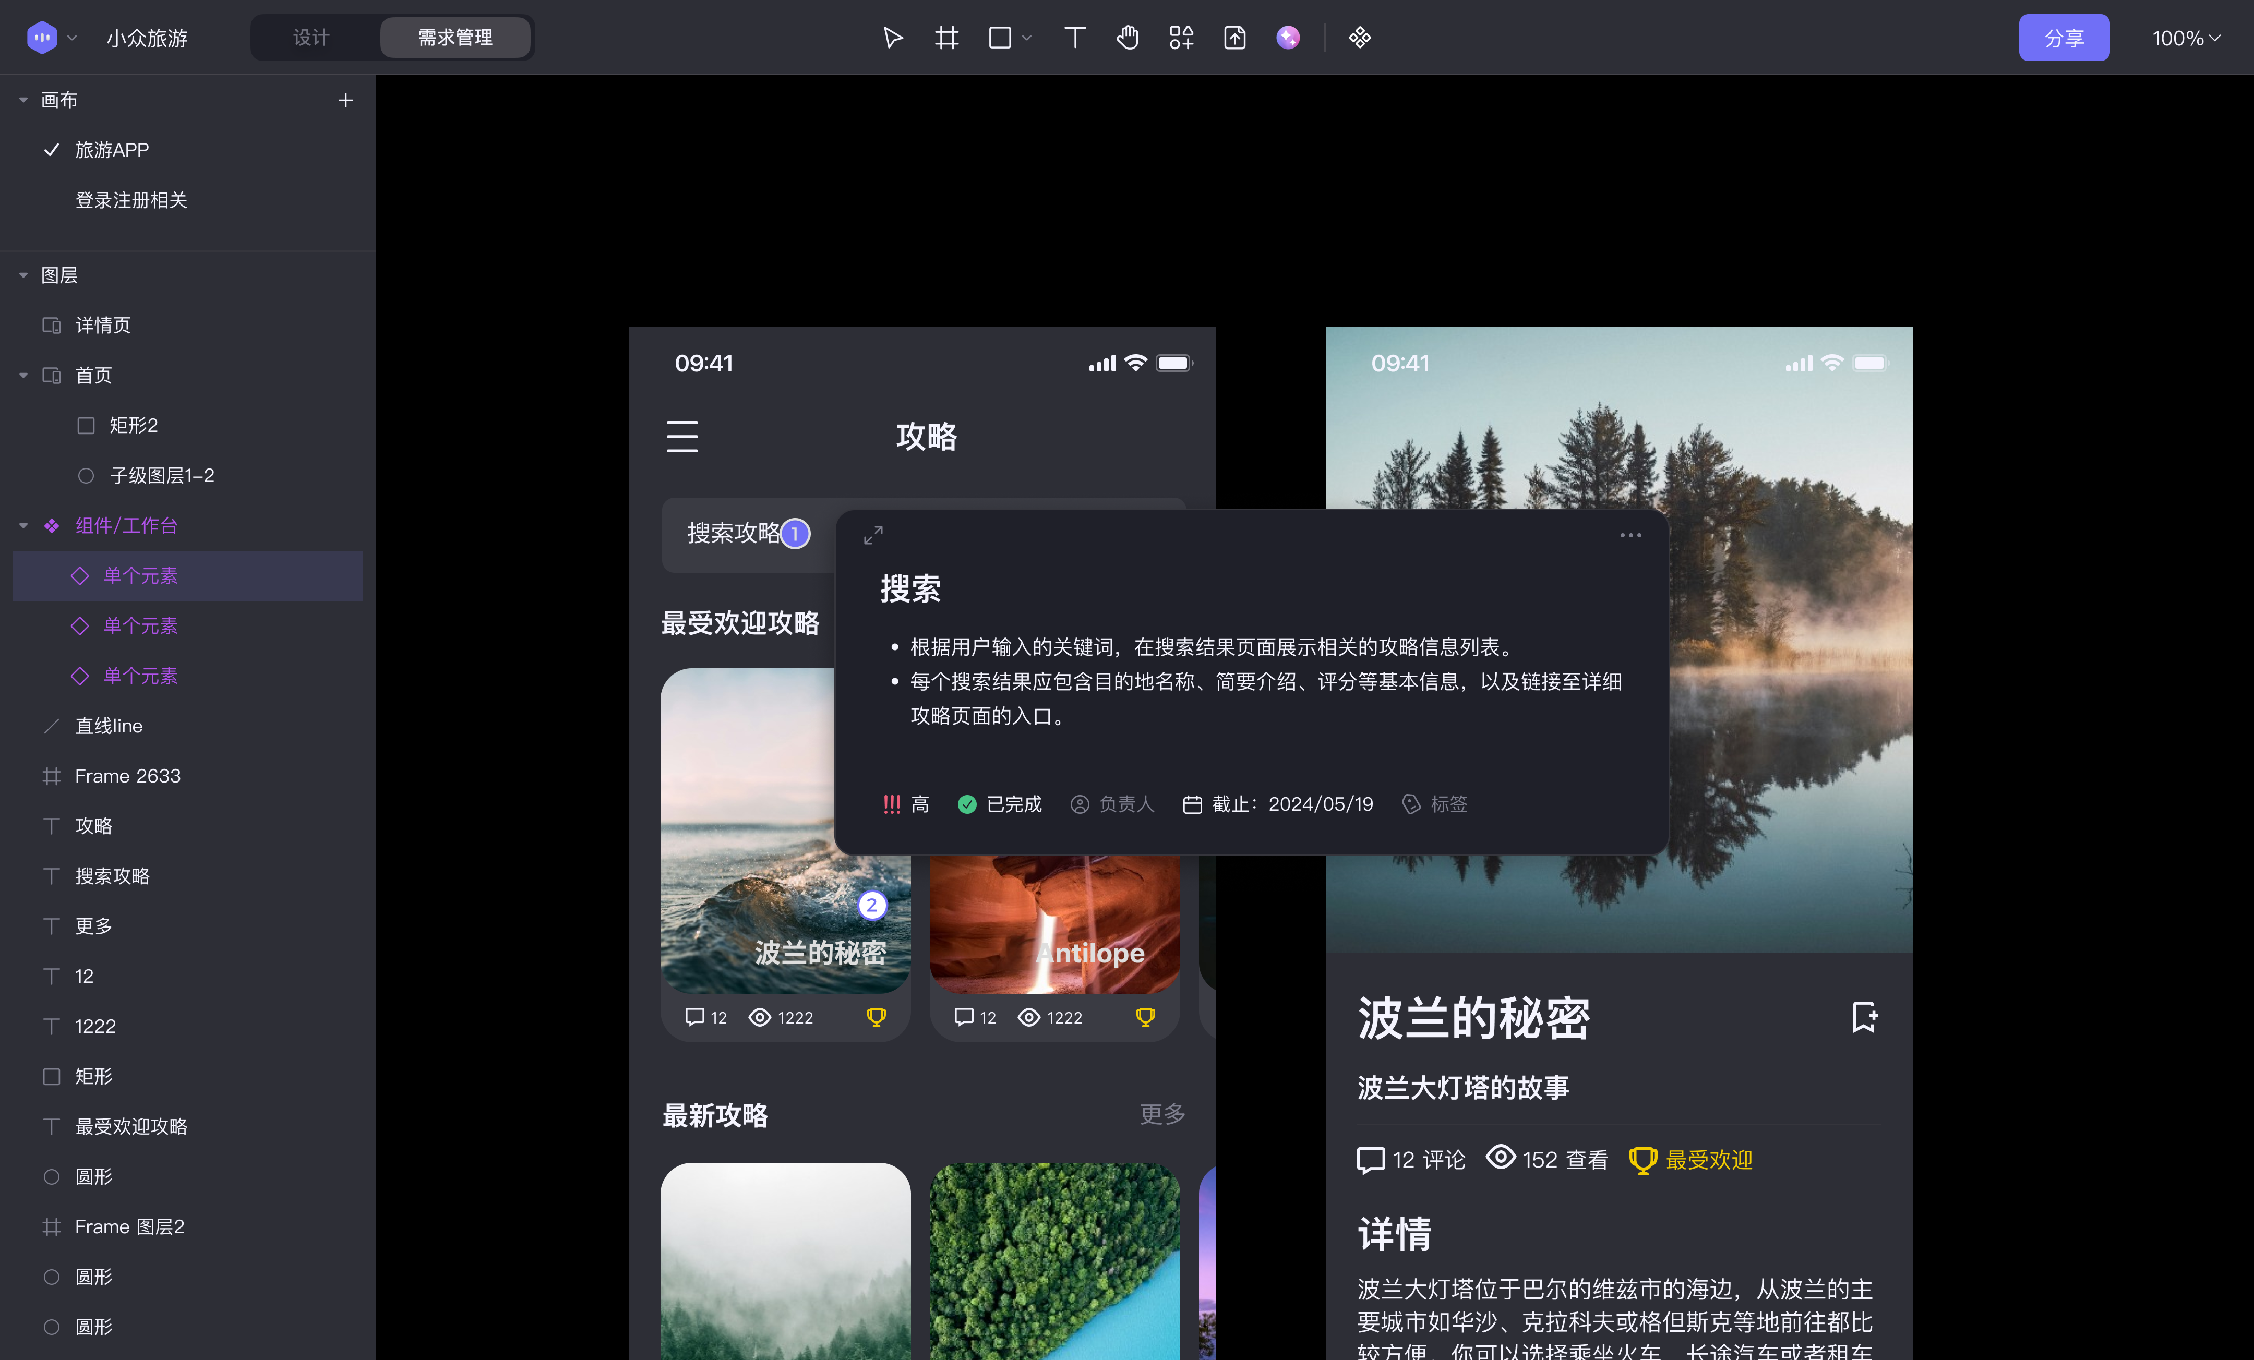Viewport: 2254px width, 1360px height.
Task: Assign a 负责人 to the requirement
Action: pos(1112,804)
